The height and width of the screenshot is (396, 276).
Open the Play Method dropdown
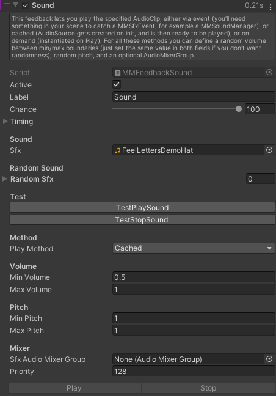pyautogui.click(x=194, y=248)
